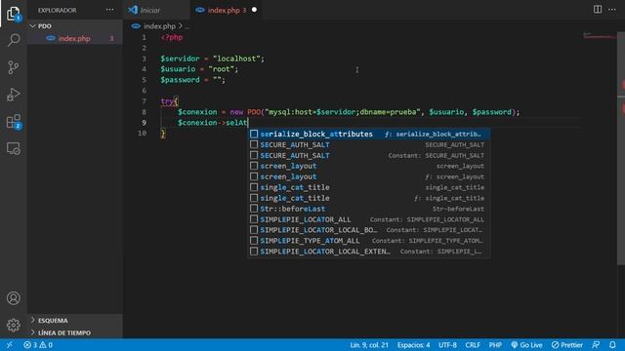
Task: Click icon beside SIMPLEPIE_LOCATOR_ALL suggestion
Action: 254,219
